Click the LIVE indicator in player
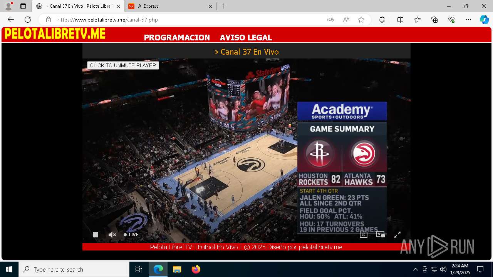 131,235
